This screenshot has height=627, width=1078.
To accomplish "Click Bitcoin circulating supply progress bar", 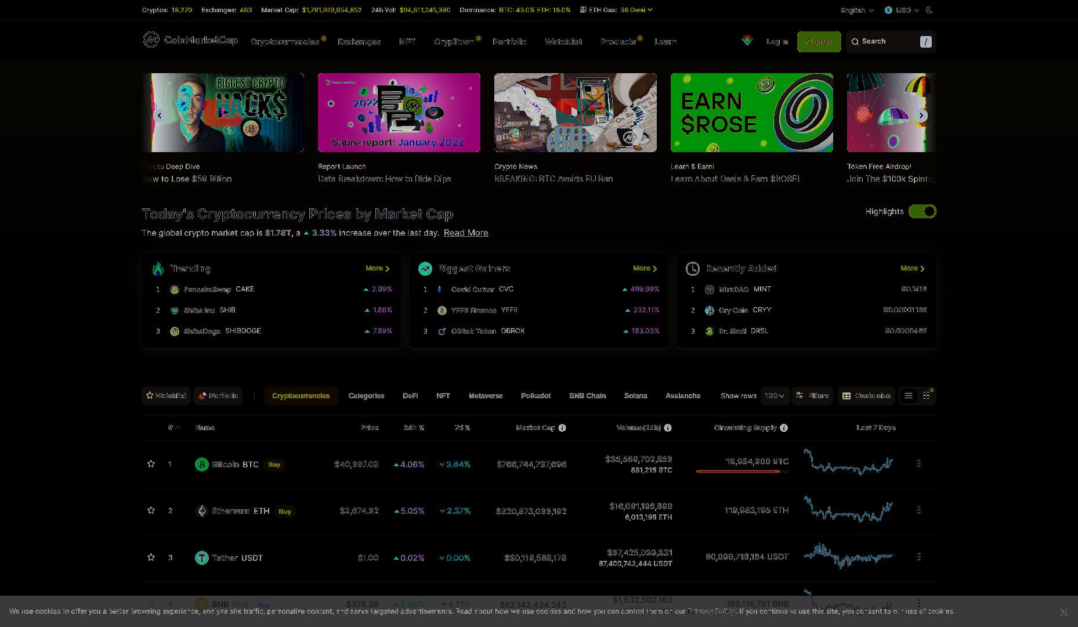I will tap(742, 471).
